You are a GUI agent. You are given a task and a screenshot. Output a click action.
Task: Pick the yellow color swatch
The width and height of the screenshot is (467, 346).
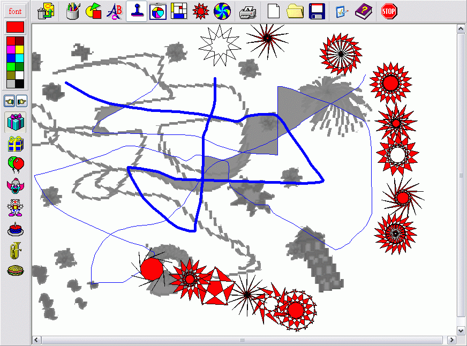(20, 49)
